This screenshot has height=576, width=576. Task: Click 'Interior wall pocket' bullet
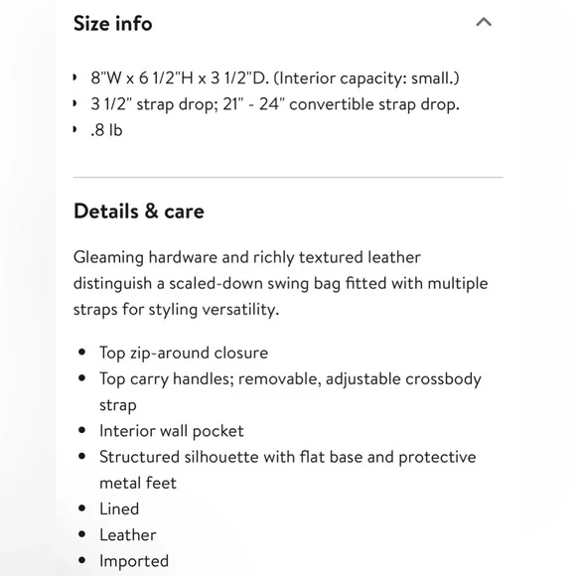point(172,431)
